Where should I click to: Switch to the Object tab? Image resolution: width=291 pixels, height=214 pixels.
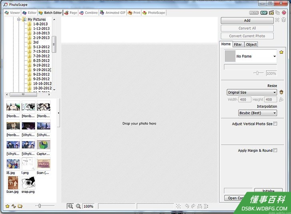tap(251, 44)
